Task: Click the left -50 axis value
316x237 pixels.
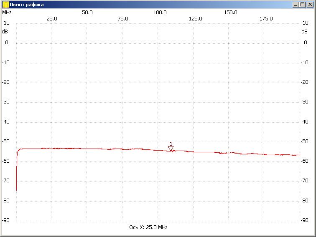Action: pyautogui.click(x=6, y=141)
